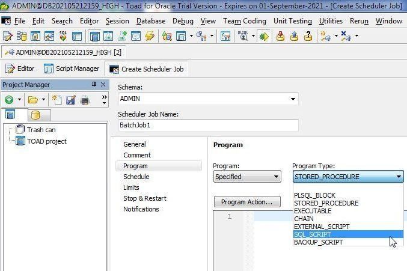Go to the Notifications settings page

click(x=141, y=209)
